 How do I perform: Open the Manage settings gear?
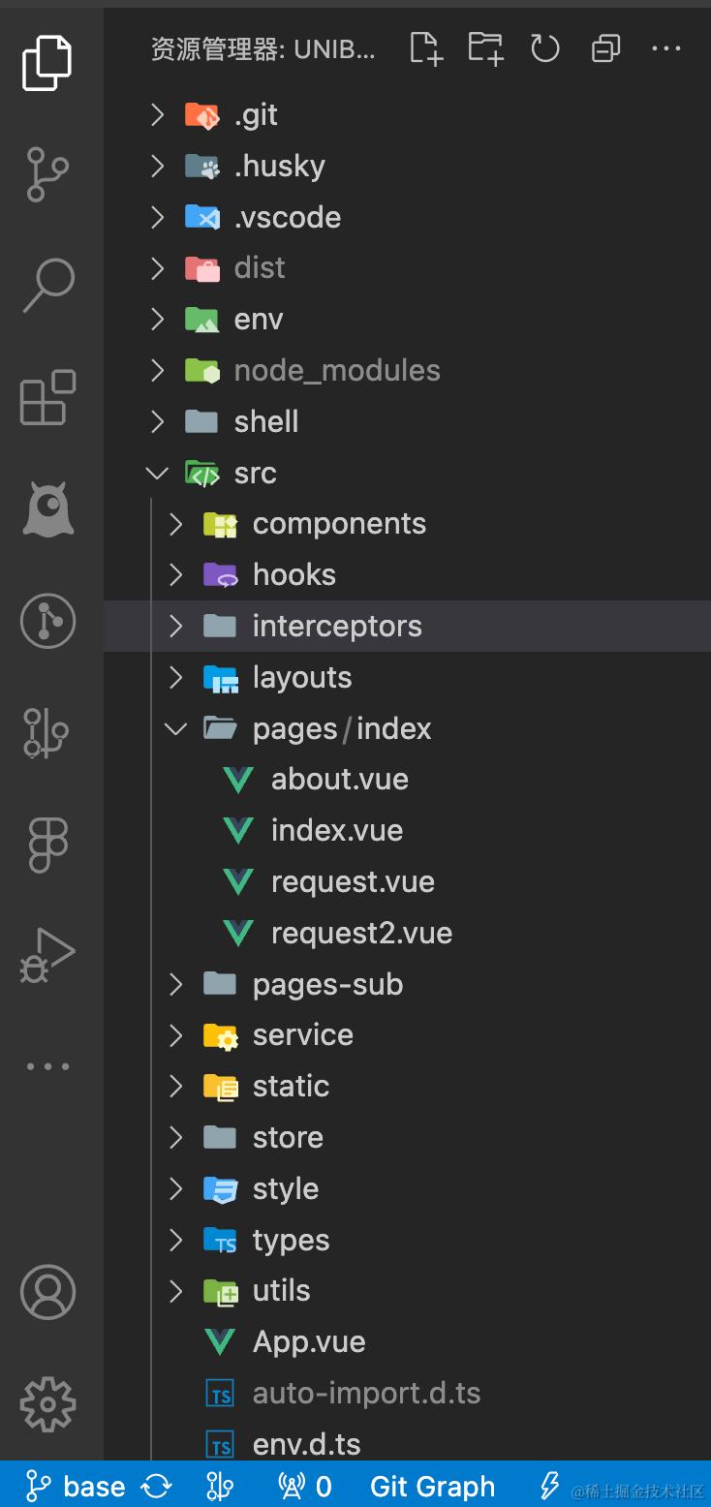click(47, 1403)
